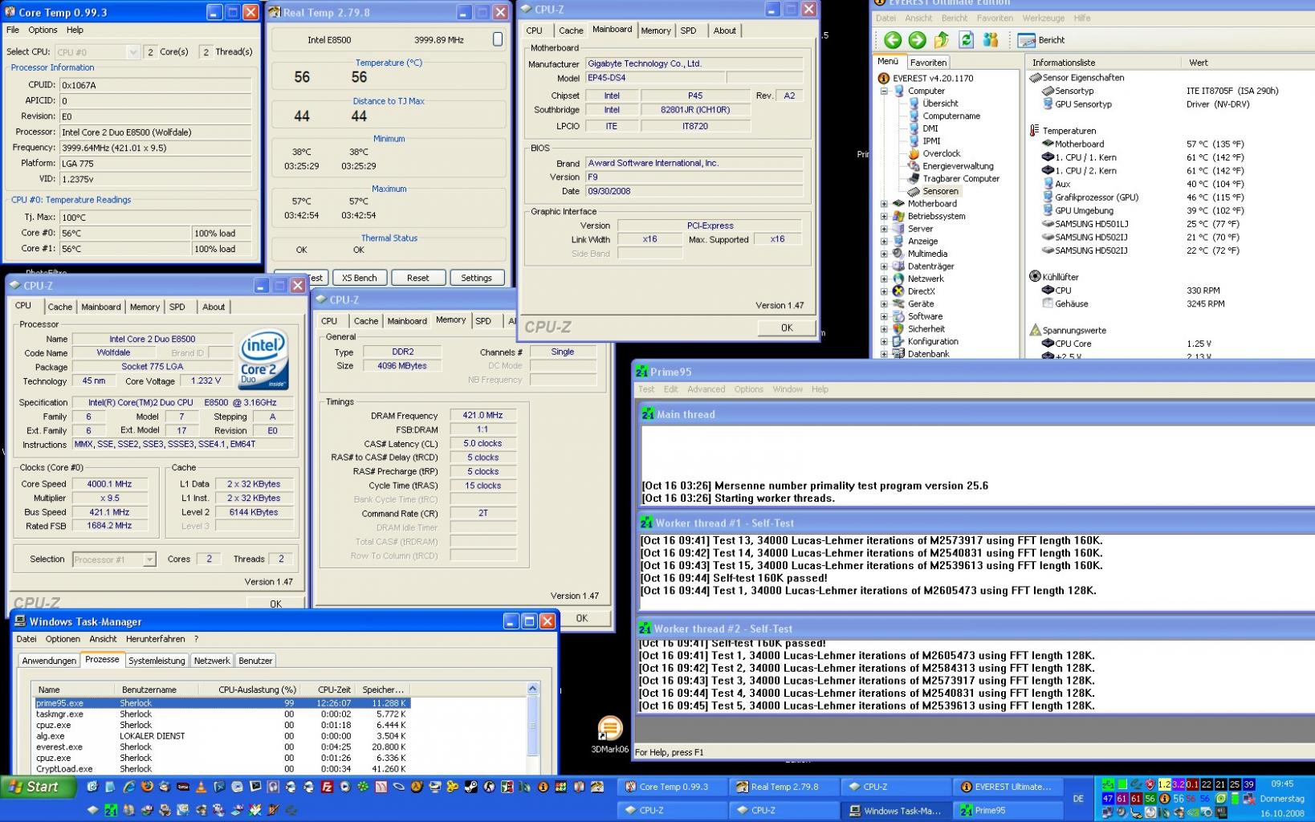
Task: Select DMI in the EVEREST tree
Action: 923,128
